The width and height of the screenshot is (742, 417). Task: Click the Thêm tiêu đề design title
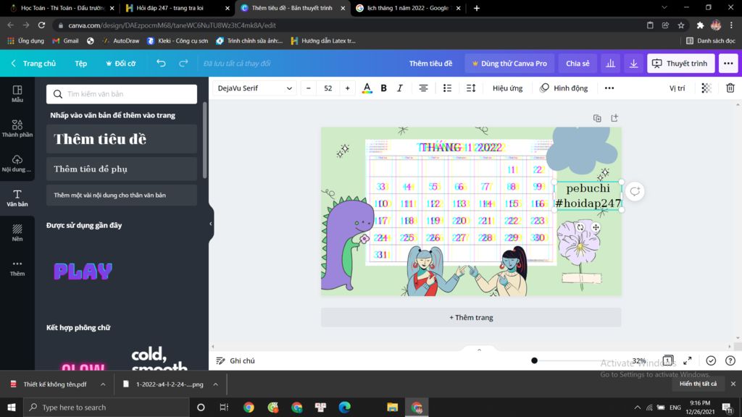pos(430,64)
